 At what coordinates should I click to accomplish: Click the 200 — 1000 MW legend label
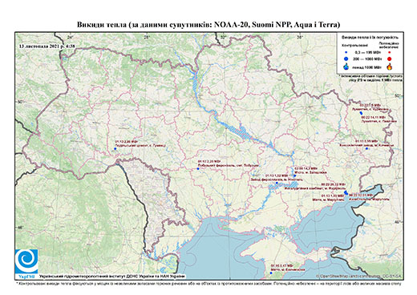(x=366, y=59)
